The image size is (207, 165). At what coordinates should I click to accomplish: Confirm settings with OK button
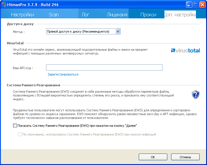click(153, 157)
